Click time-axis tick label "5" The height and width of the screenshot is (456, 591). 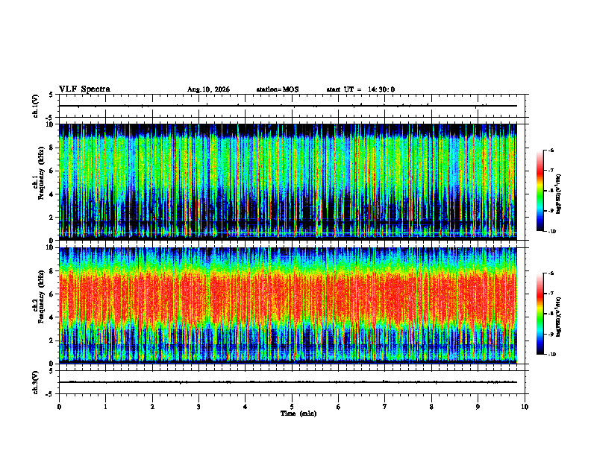point(292,407)
